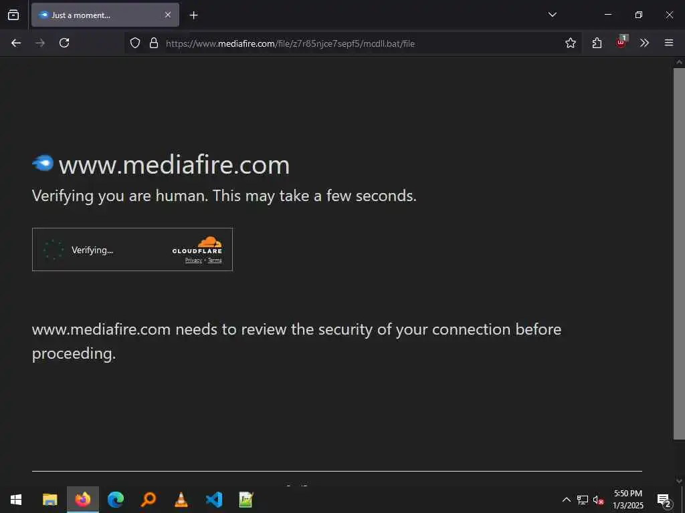
Task: Reload the current page
Action: 64,43
